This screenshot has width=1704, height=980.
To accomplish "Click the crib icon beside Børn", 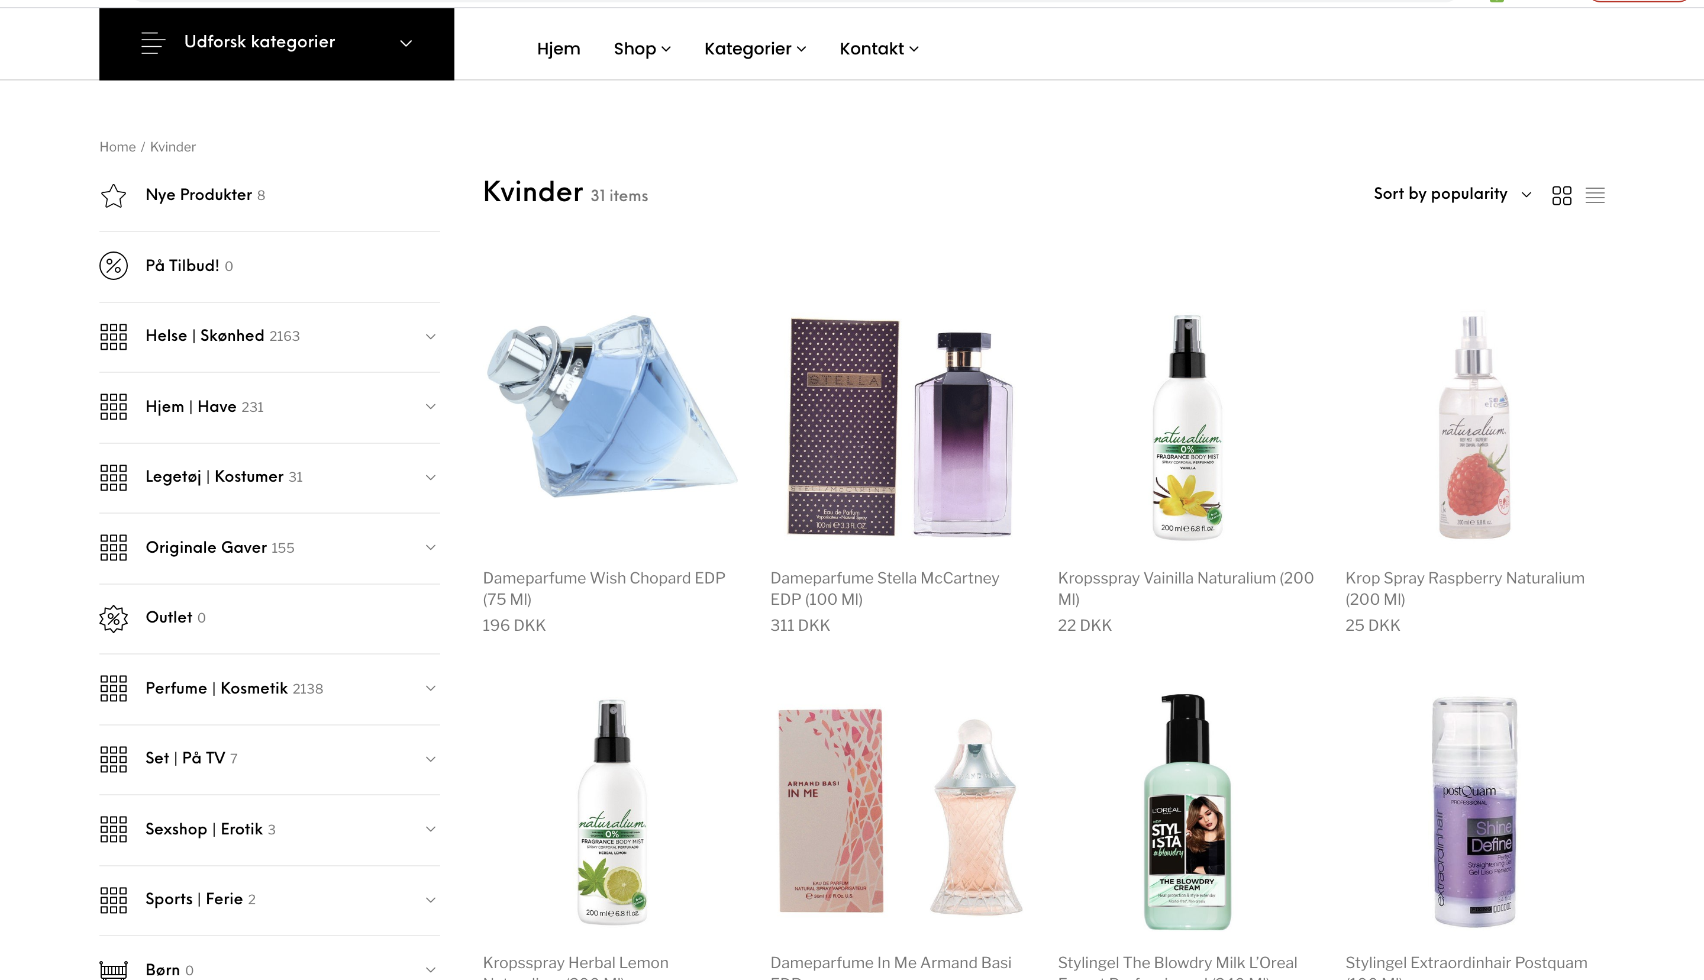I will tap(113, 970).
